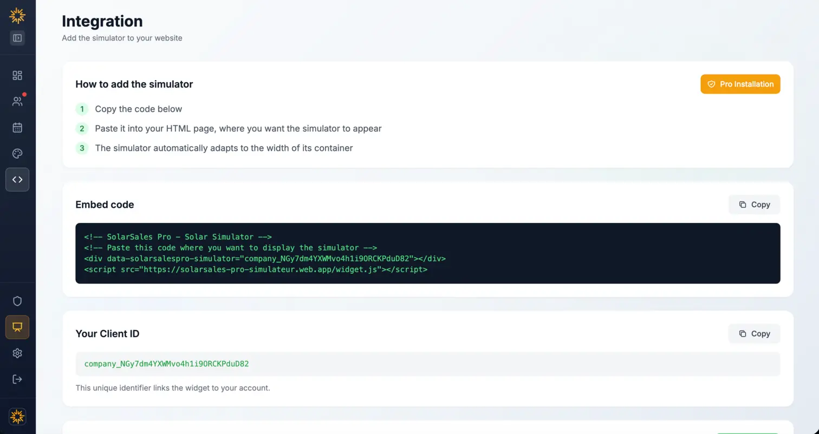Viewport: 819px width, 434px height.
Task: Toggle the sidebar collapse panel icon
Action: coord(17,38)
